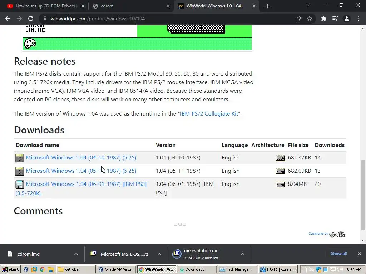Open File Explorer folder quick launch icon

click(51, 270)
